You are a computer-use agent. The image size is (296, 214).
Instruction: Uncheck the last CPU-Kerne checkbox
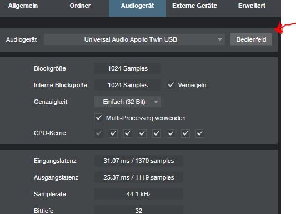200,133
